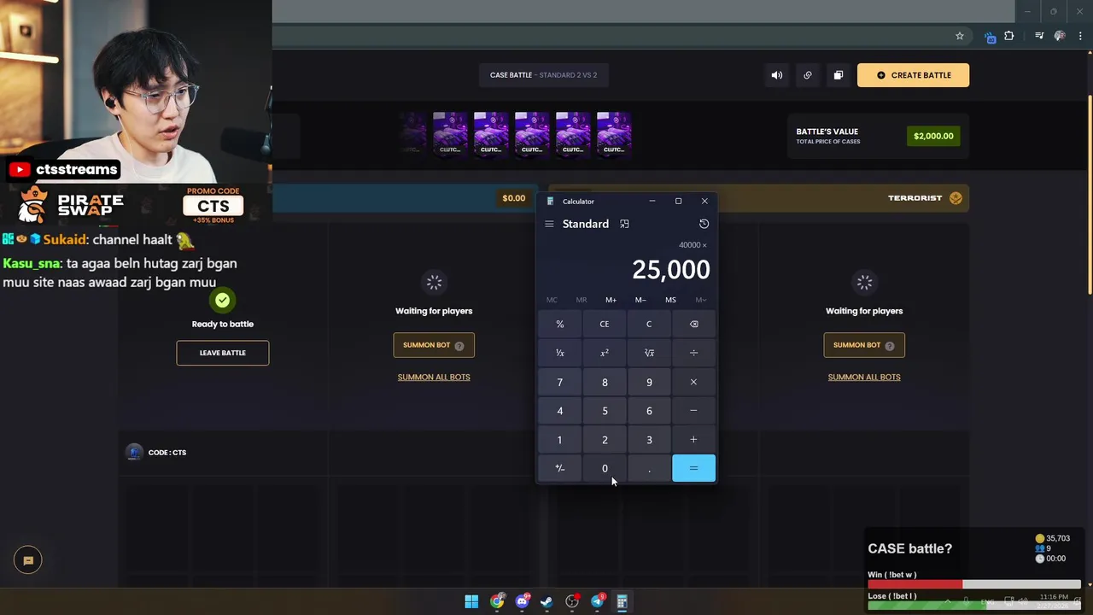
Task: Subtract from memory with M−
Action: pos(640,300)
